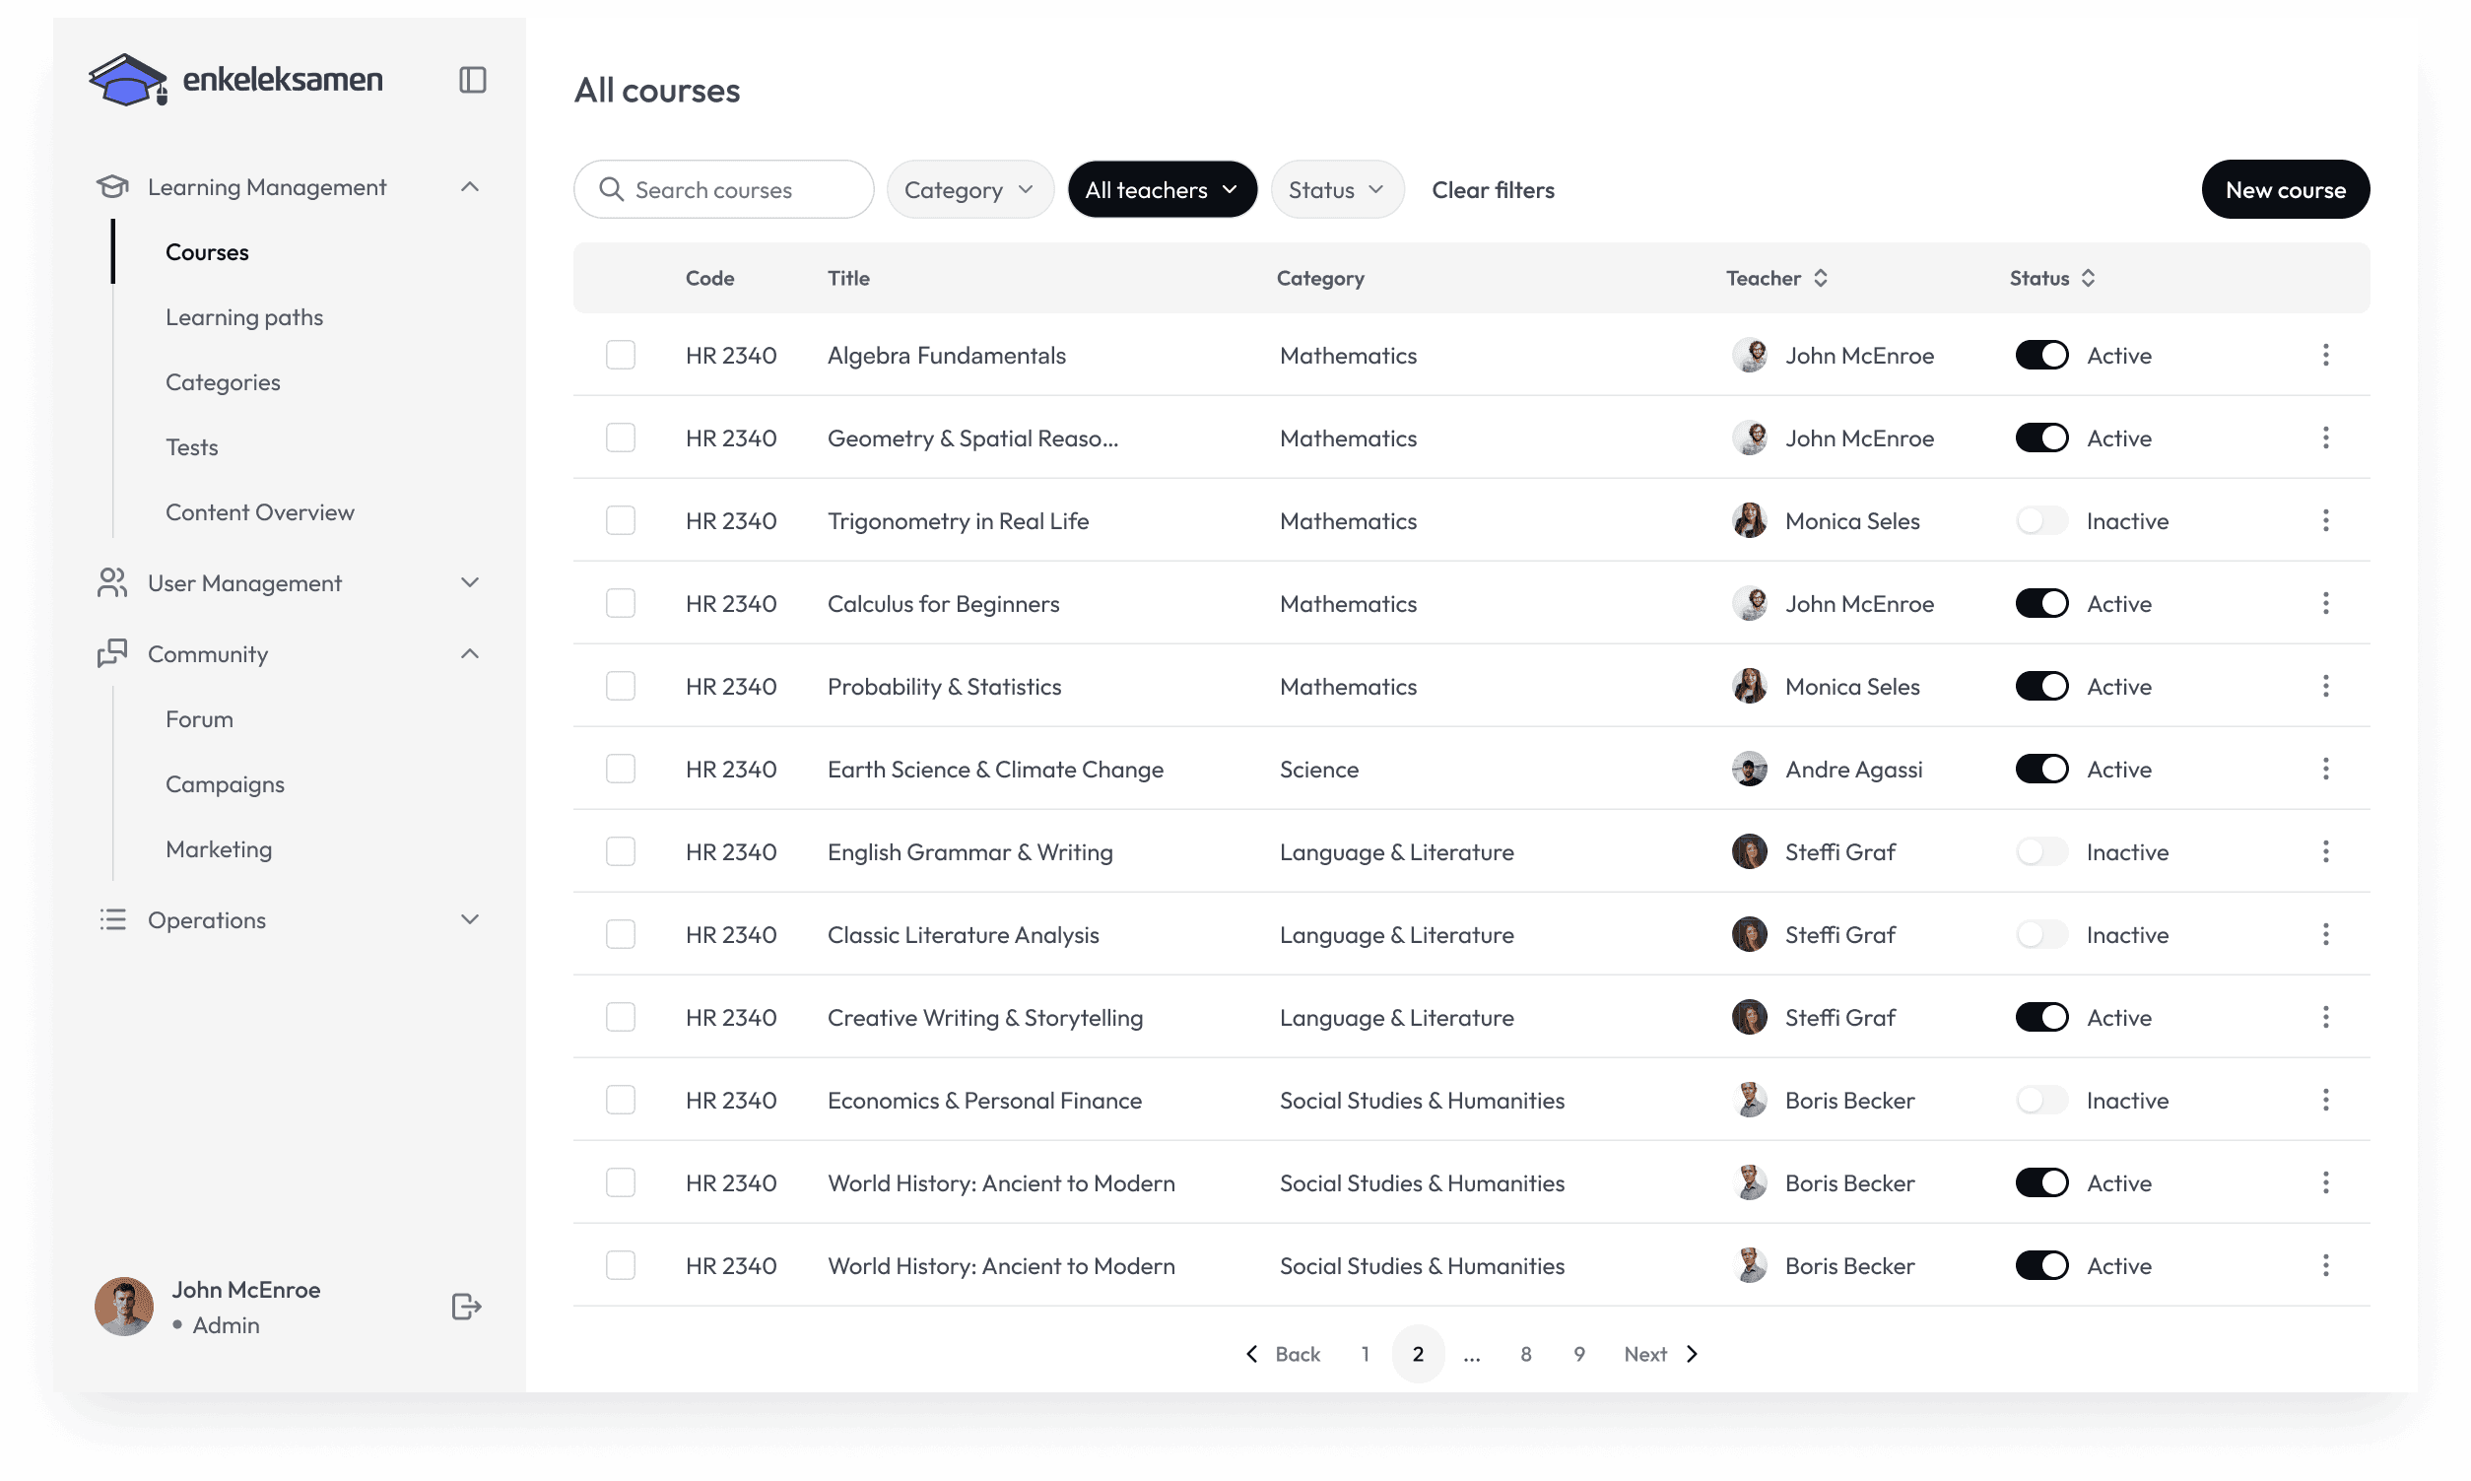2471x1481 pixels.
Task: Go to Learning paths in sidebar
Action: coord(244,317)
